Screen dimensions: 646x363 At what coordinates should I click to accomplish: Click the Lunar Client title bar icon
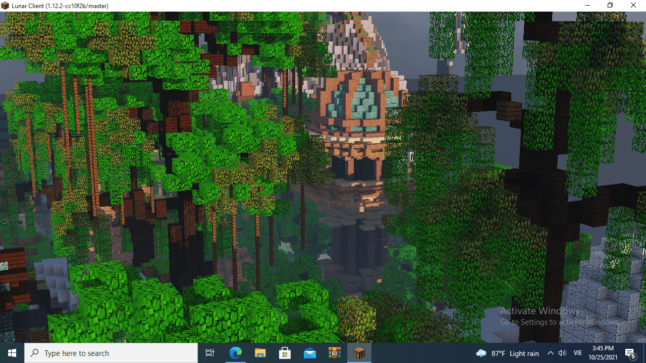click(x=6, y=6)
